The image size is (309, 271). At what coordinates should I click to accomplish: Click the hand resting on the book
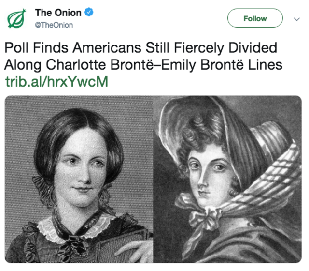(136, 250)
